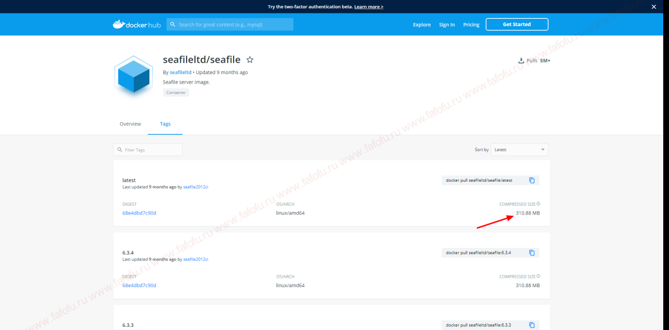Click the compressed size info icon for latest
This screenshot has width=669, height=330.
[x=538, y=204]
